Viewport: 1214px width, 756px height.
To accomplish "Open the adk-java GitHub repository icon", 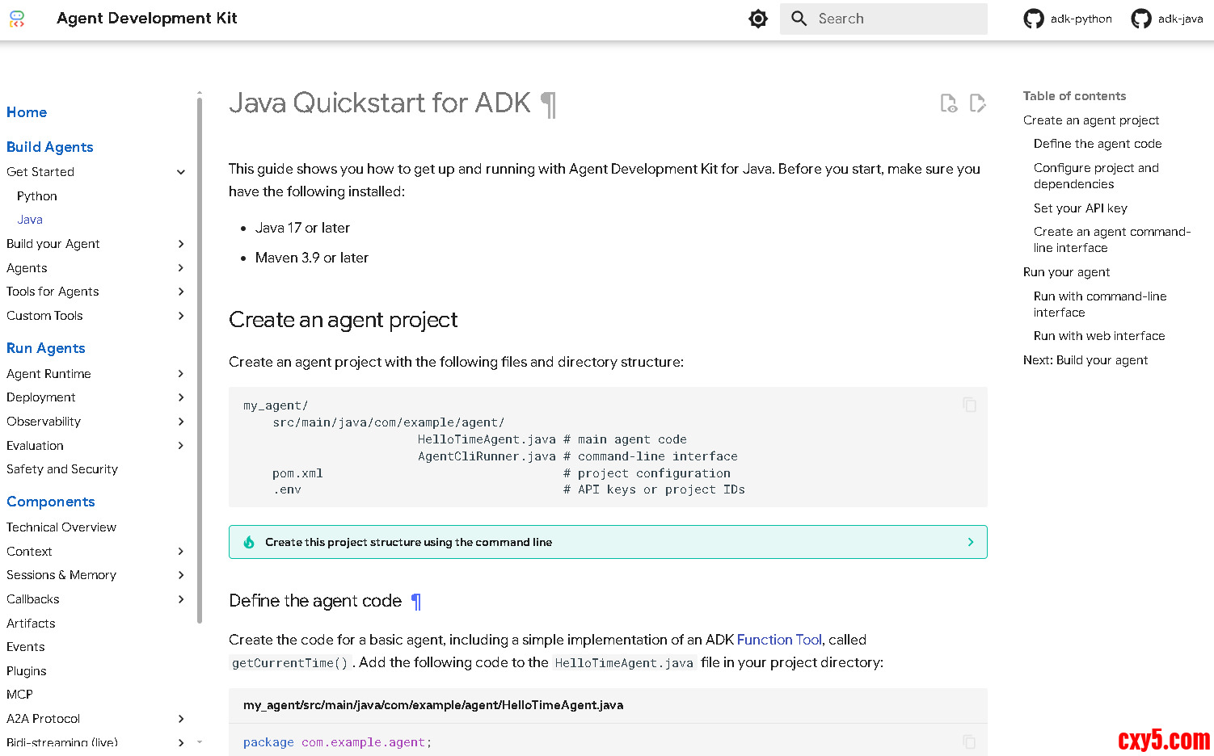I will coord(1140,19).
